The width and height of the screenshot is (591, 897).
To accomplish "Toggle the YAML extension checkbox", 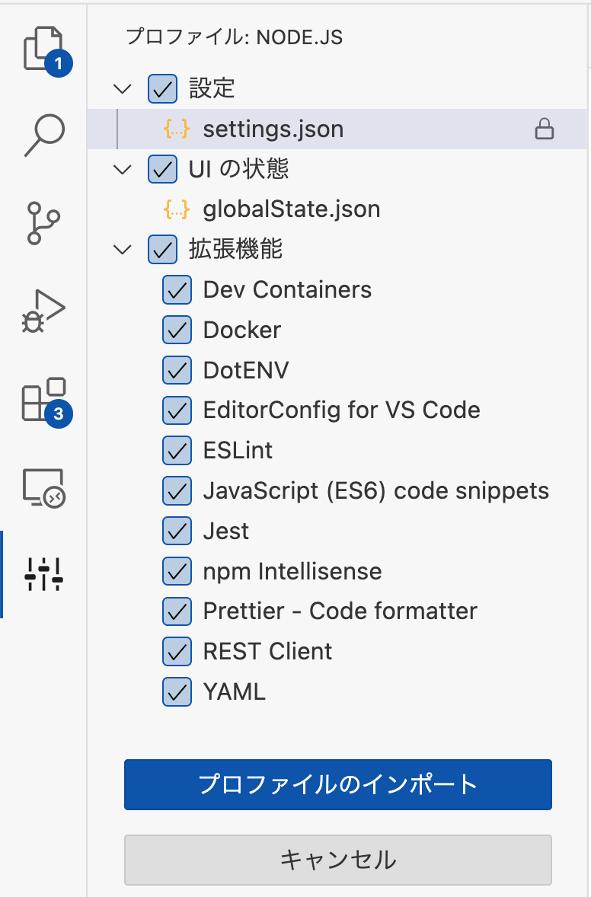I will (177, 691).
